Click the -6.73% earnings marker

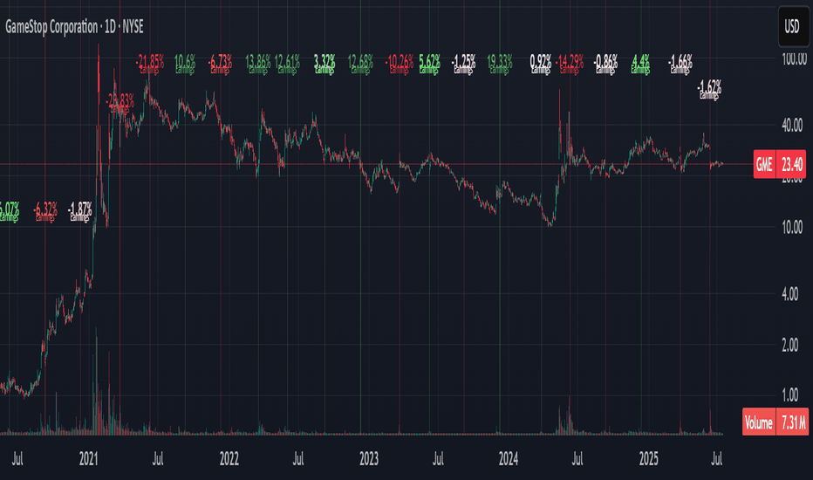(221, 64)
